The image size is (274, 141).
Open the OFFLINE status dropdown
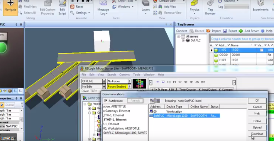[x=104, y=81]
